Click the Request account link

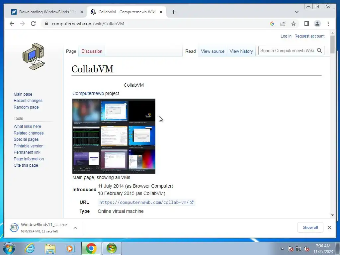point(309,36)
